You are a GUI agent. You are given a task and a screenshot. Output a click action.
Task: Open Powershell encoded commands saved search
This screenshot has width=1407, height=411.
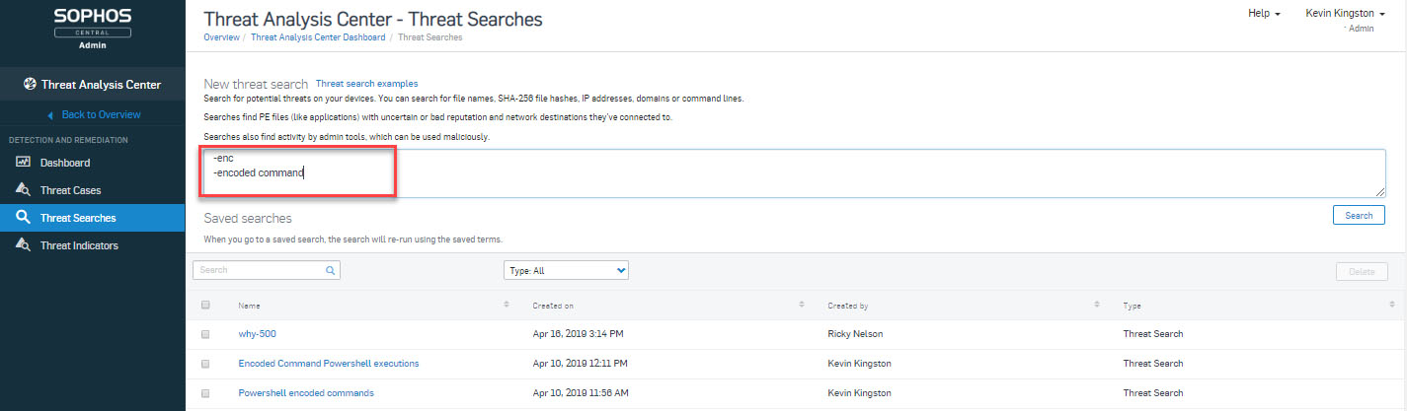point(306,393)
